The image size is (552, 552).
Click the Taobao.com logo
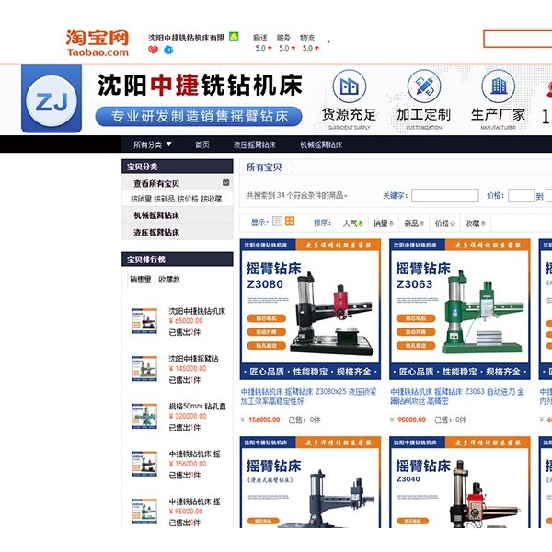pyautogui.click(x=98, y=43)
